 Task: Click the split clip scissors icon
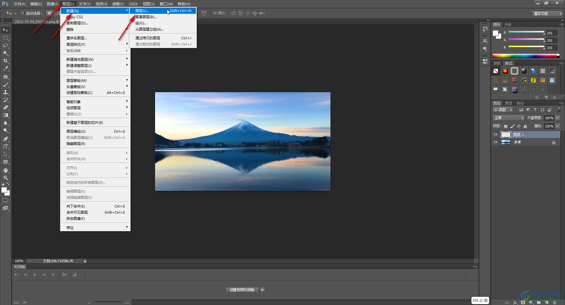point(65,274)
